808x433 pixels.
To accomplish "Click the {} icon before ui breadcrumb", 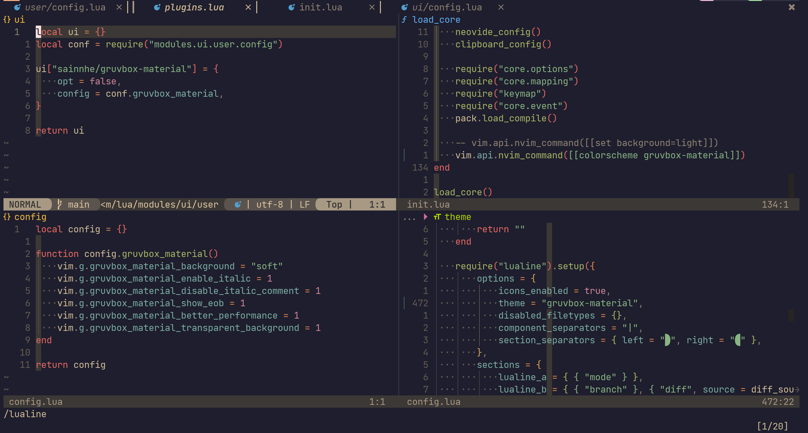I will [x=7, y=19].
